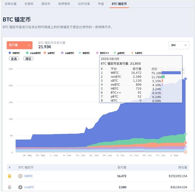Viewport: 195px width, 192px height.
Task: Select the BTC 锚定币 tab
Action: [119, 4]
